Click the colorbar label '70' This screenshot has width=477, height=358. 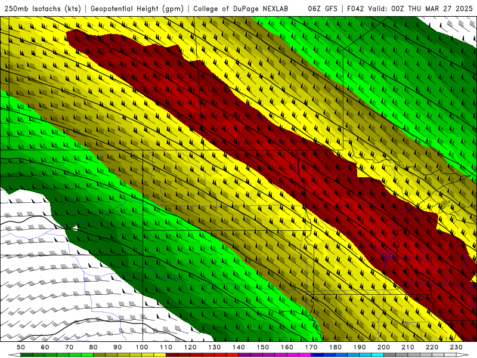point(69,347)
